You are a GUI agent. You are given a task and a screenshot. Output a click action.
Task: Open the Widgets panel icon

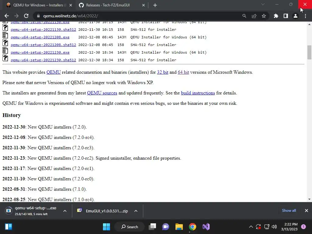[x=9, y=227]
